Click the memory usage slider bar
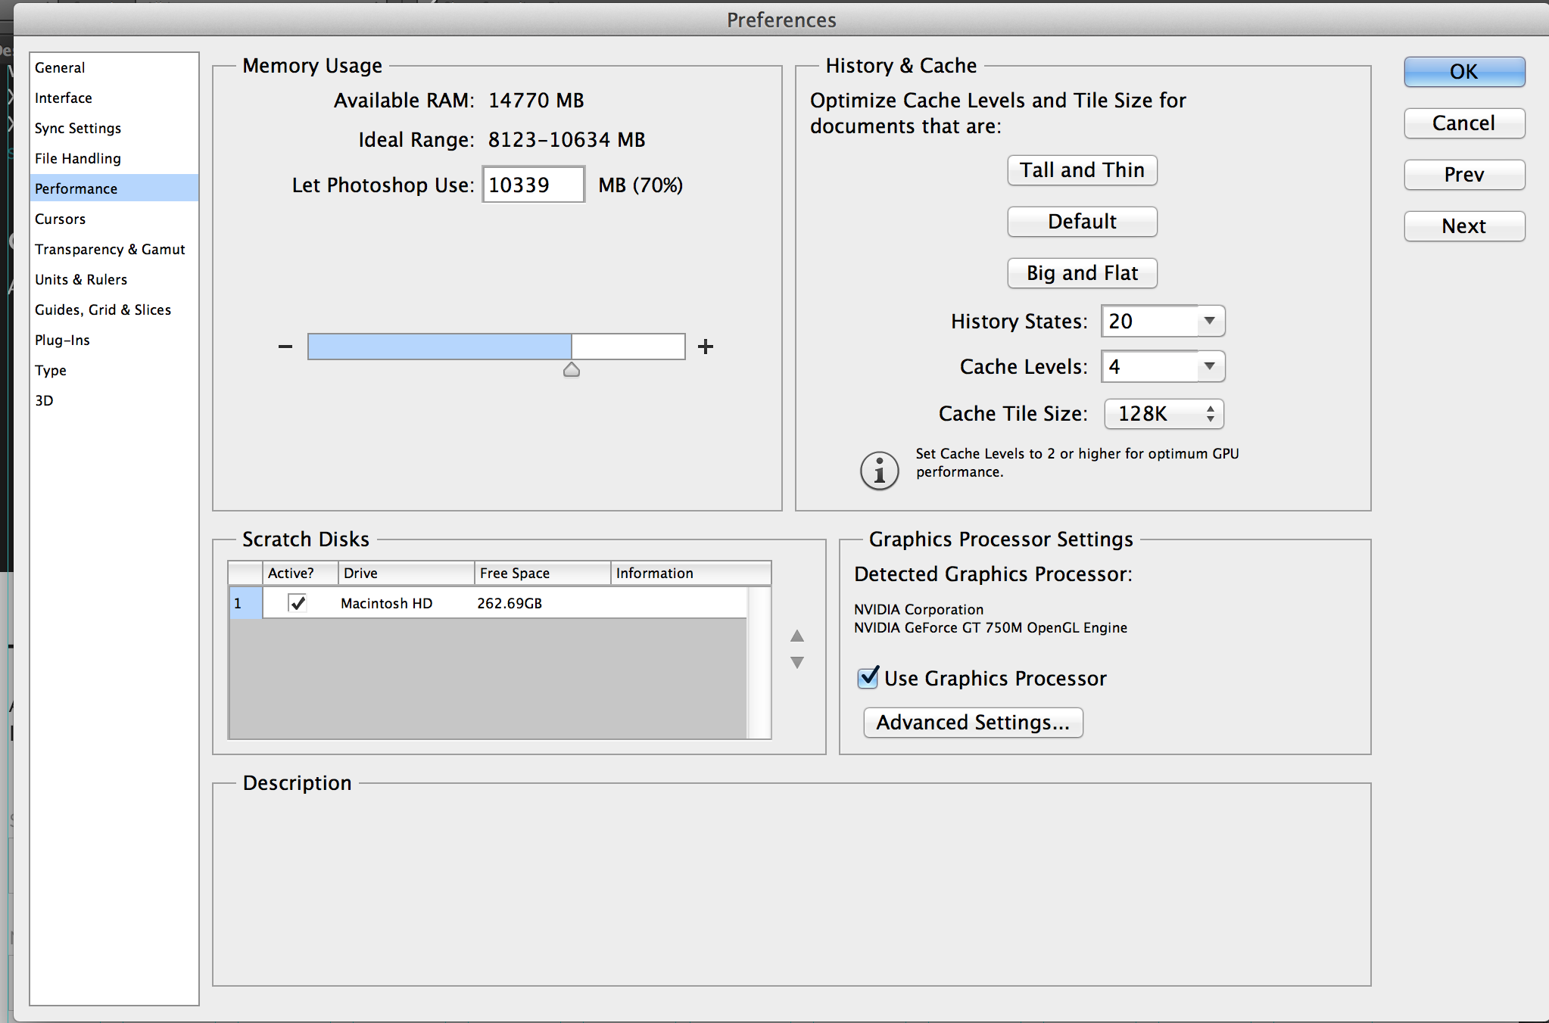This screenshot has width=1549, height=1023. click(496, 347)
